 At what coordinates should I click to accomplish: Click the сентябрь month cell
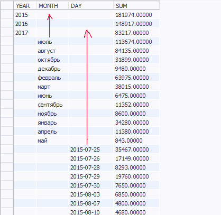point(52,105)
